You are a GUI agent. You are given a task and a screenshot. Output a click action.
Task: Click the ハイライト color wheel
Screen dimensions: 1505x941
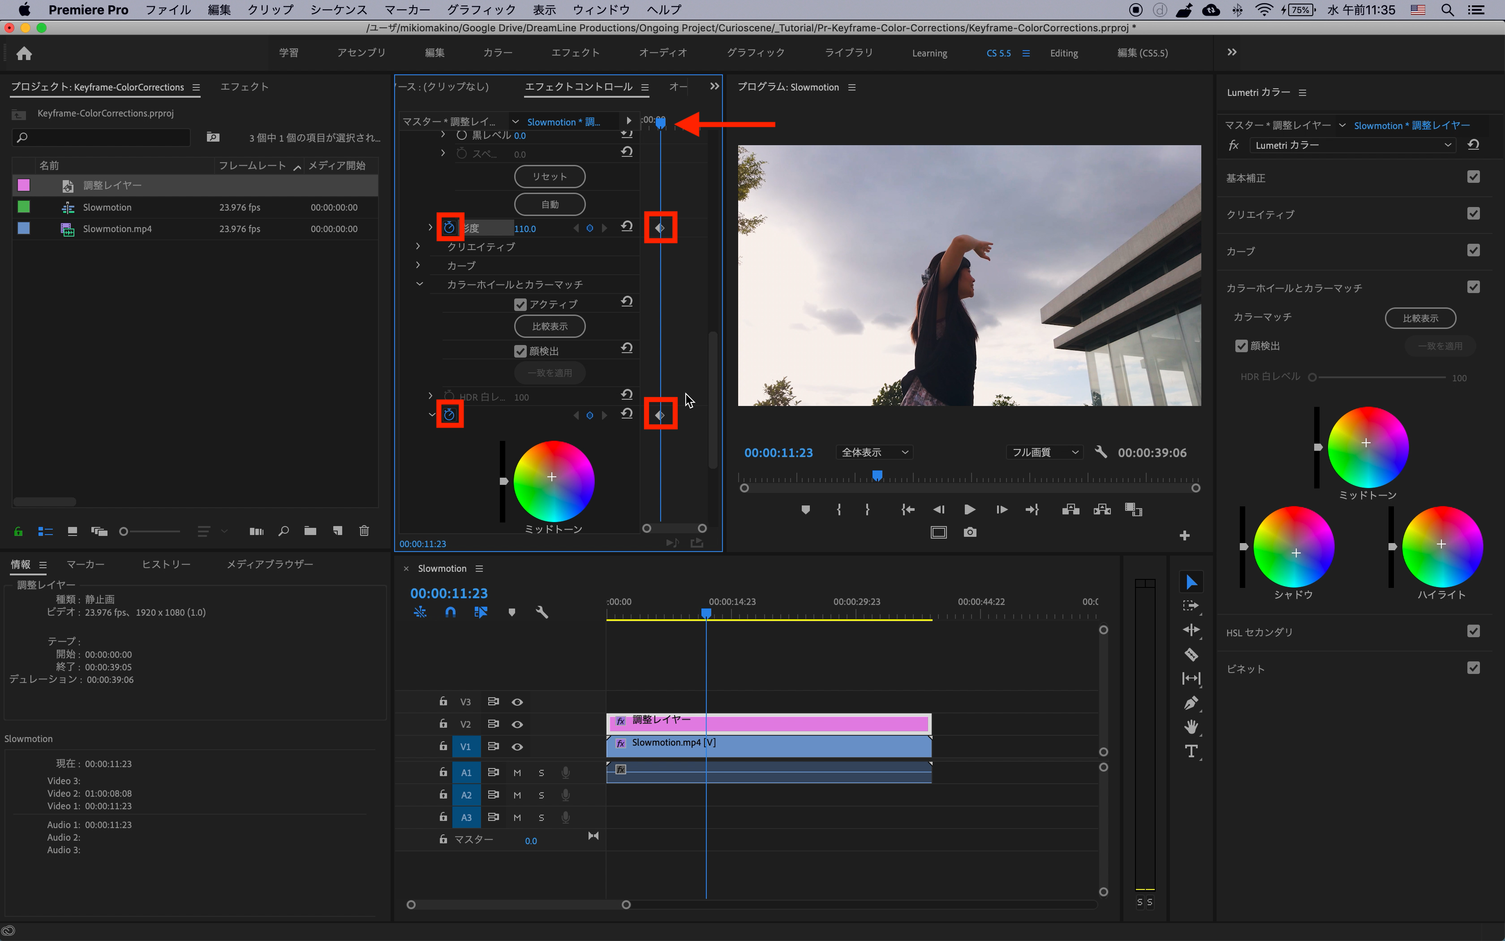(x=1441, y=545)
